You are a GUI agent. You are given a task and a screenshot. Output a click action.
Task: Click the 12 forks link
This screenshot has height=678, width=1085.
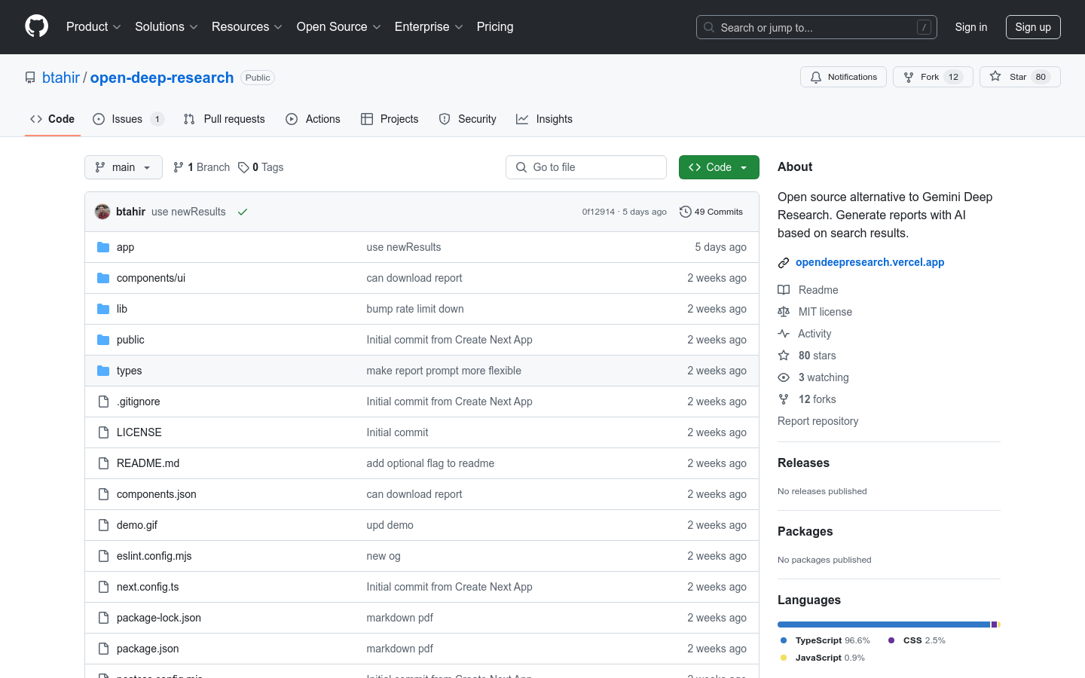tap(817, 399)
